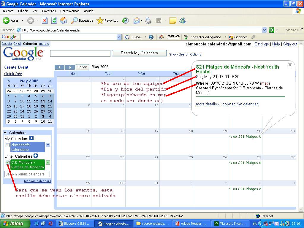The height and width of the screenshot is (228, 304).
Task: Open the Herramientas menu
Action: (70, 11)
